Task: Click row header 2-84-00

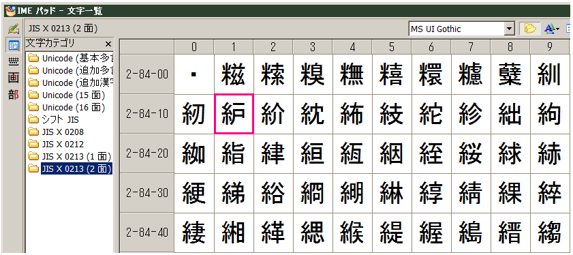Action: click(147, 74)
